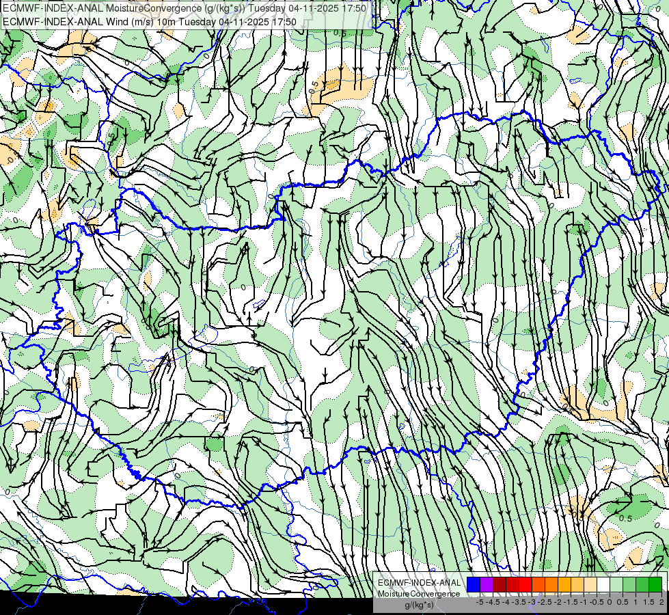Image resolution: width=669 pixels, height=615 pixels.
Task: Click the amber swatch between -2 and -1.5
Action: (564, 584)
